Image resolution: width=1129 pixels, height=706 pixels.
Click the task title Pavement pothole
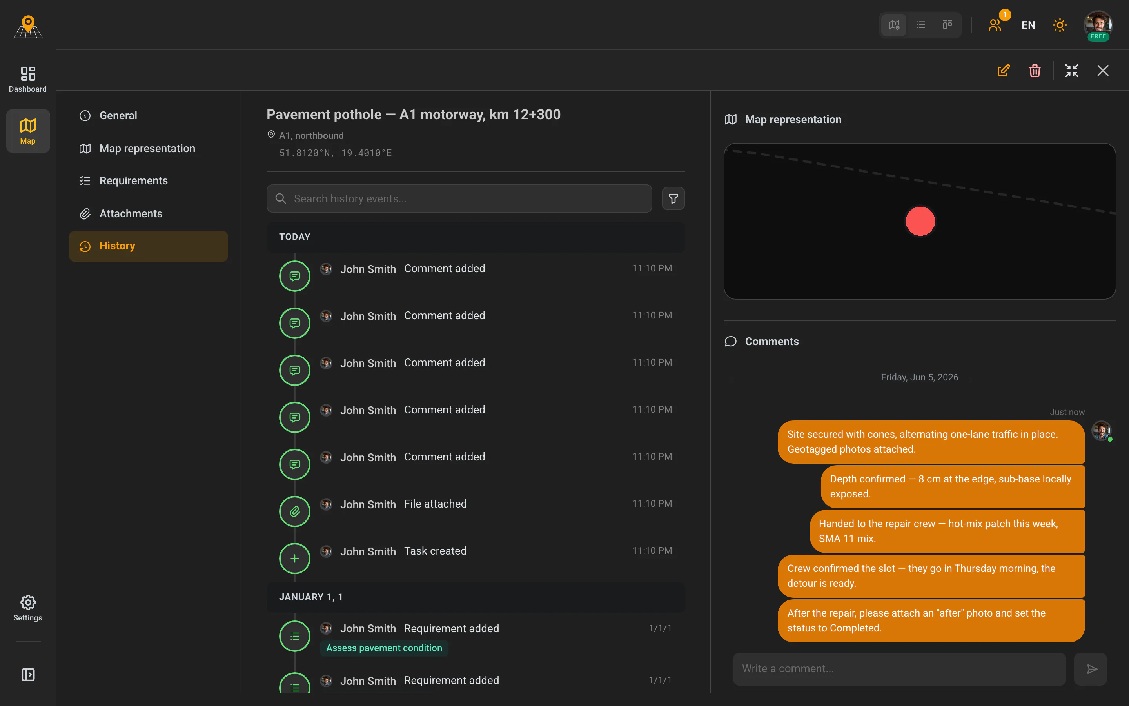tap(413, 115)
